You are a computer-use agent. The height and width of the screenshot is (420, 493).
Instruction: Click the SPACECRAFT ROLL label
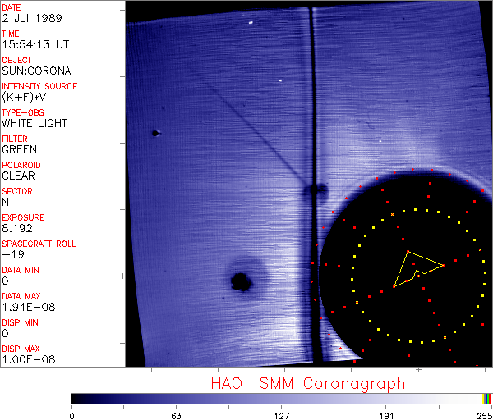click(x=39, y=244)
